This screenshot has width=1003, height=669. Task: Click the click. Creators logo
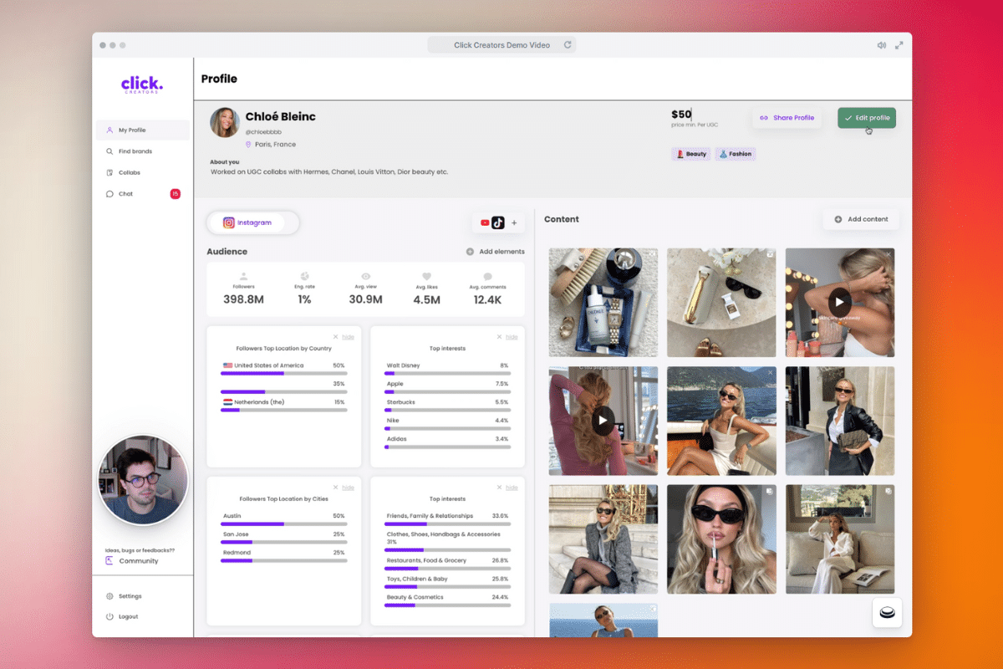142,84
